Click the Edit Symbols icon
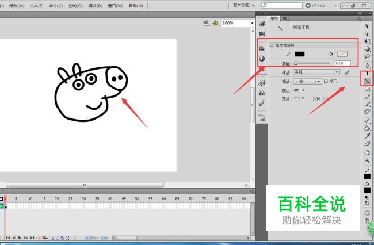Screen dimensions: 374x245 tap(216, 23)
